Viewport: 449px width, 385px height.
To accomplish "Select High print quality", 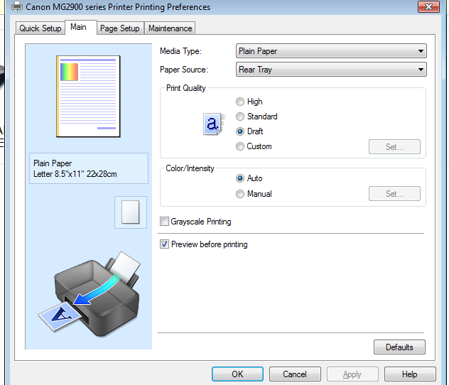I will (240, 102).
